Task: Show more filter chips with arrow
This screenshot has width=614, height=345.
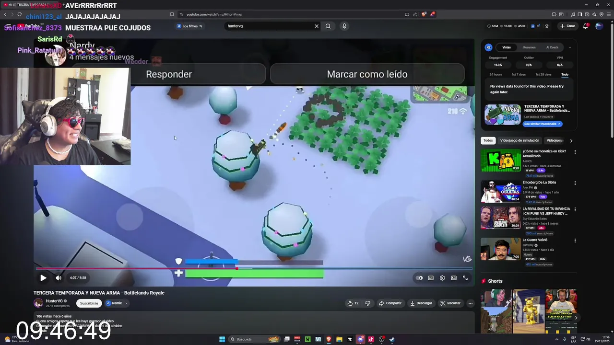Action: coord(571,140)
